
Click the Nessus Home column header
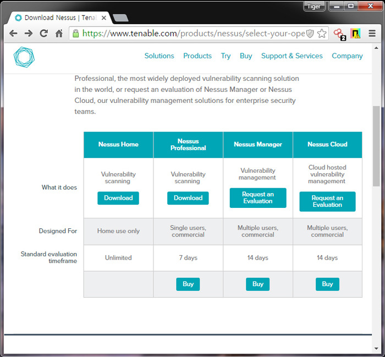click(x=118, y=144)
